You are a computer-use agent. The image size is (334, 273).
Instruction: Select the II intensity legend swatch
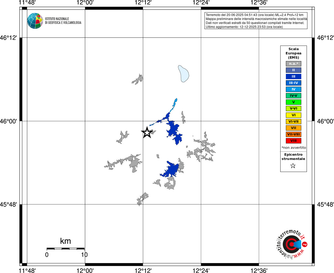click(294, 70)
